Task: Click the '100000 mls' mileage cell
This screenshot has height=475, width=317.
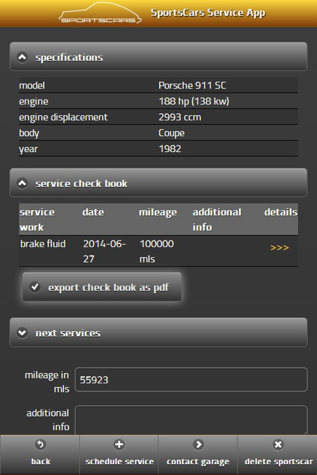Action: (157, 251)
